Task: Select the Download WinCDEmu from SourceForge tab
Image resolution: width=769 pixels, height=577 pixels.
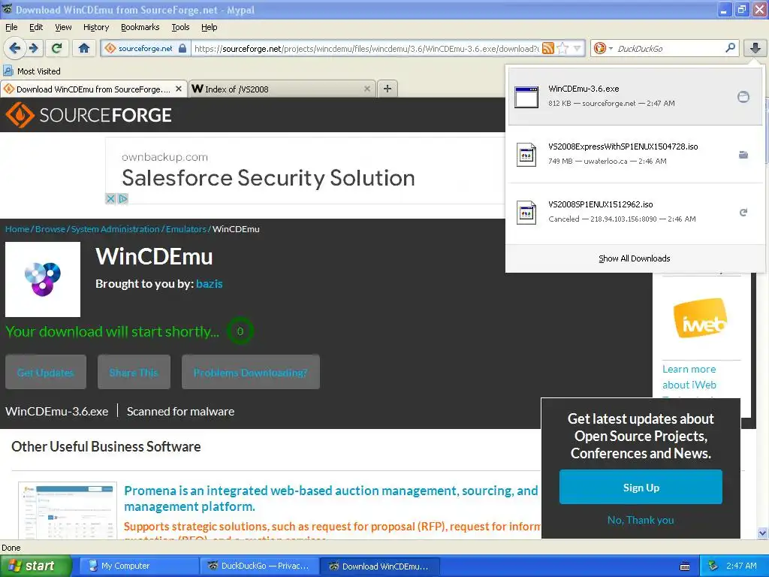Action: pos(93,89)
